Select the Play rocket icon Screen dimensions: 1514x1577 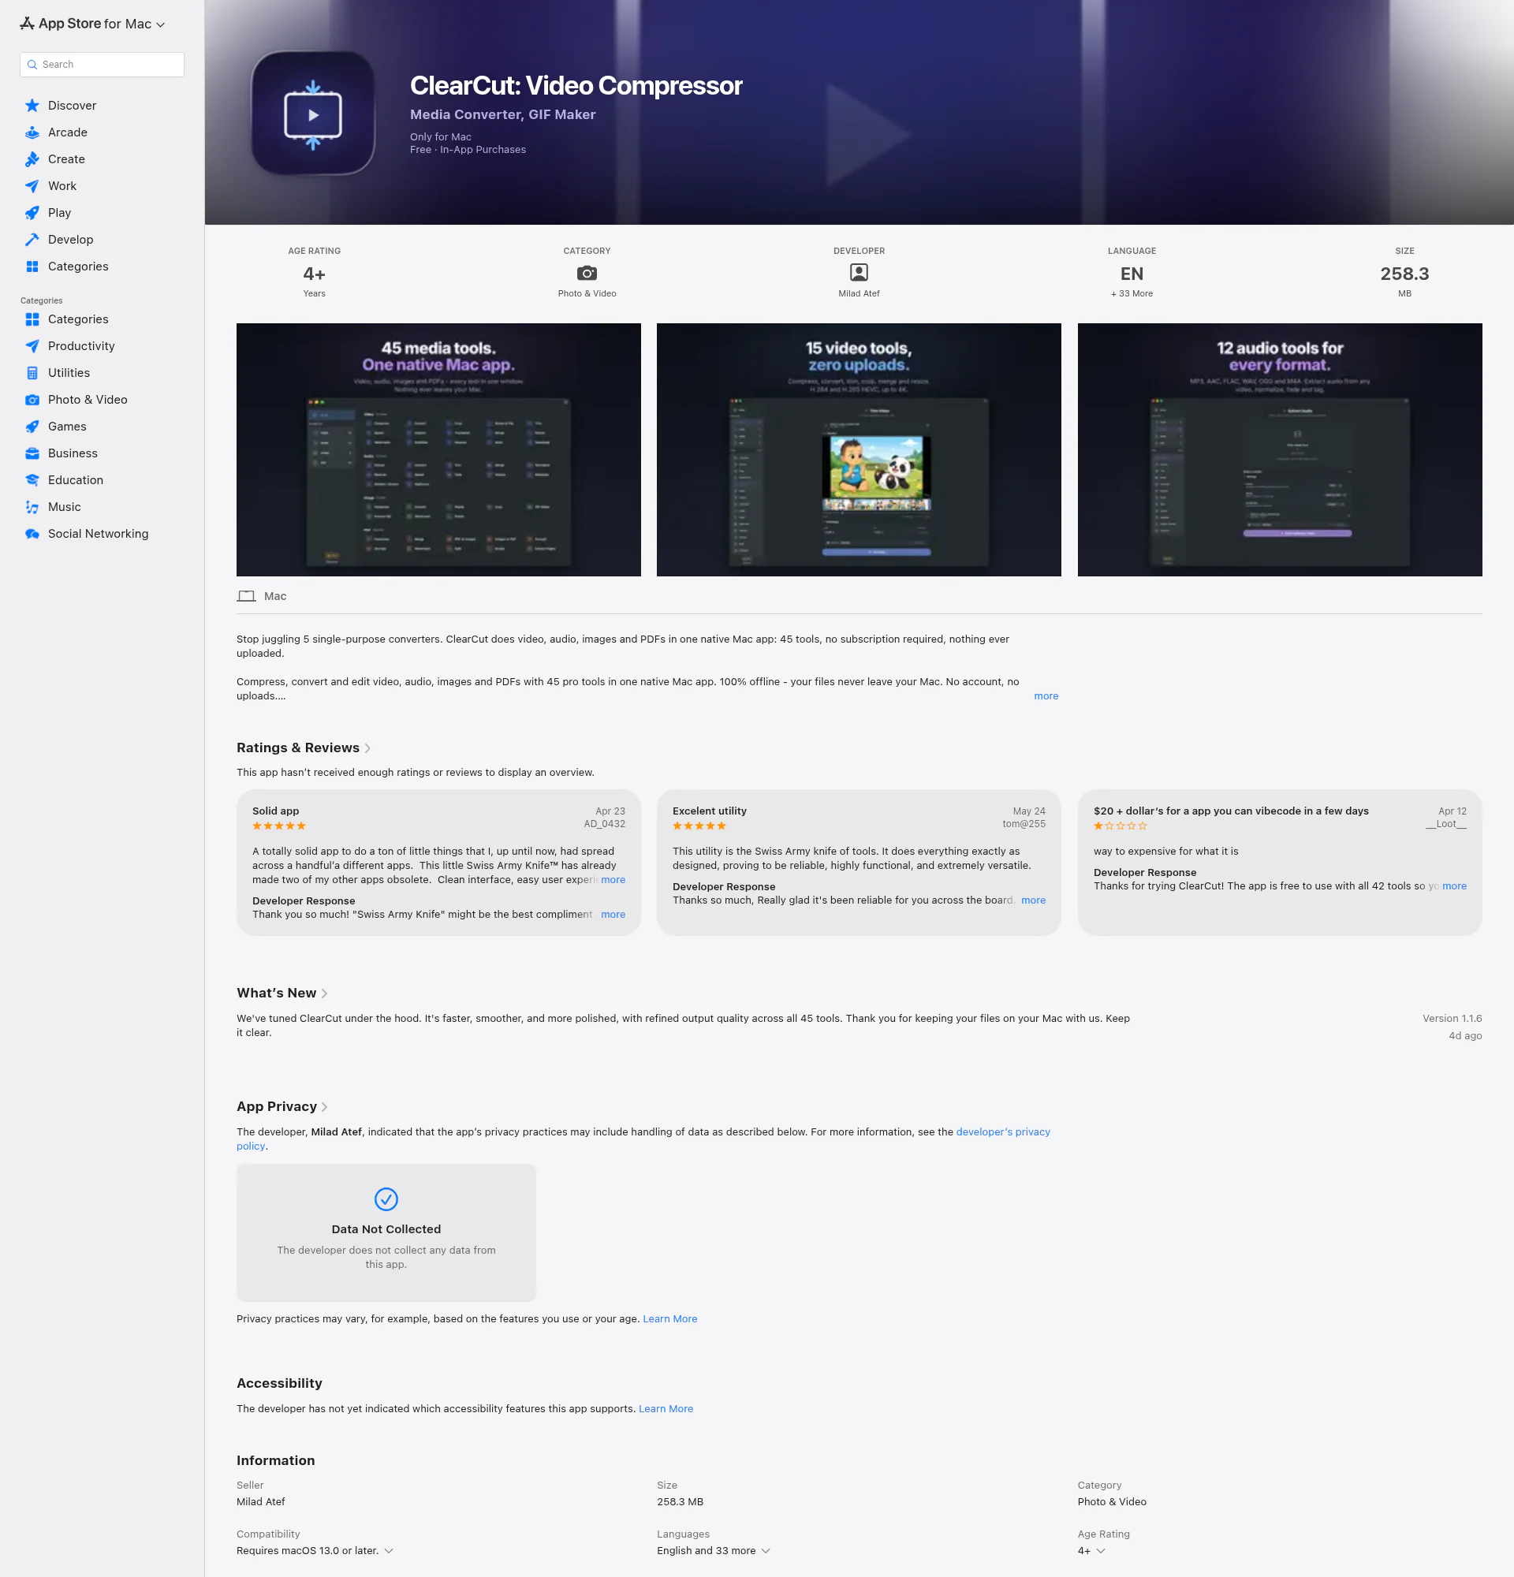pyautogui.click(x=32, y=213)
